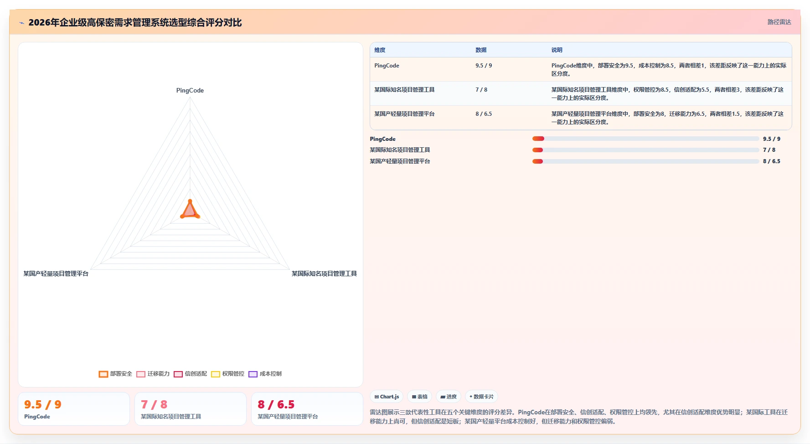Toggle the 信创适配 legend series

click(x=190, y=374)
